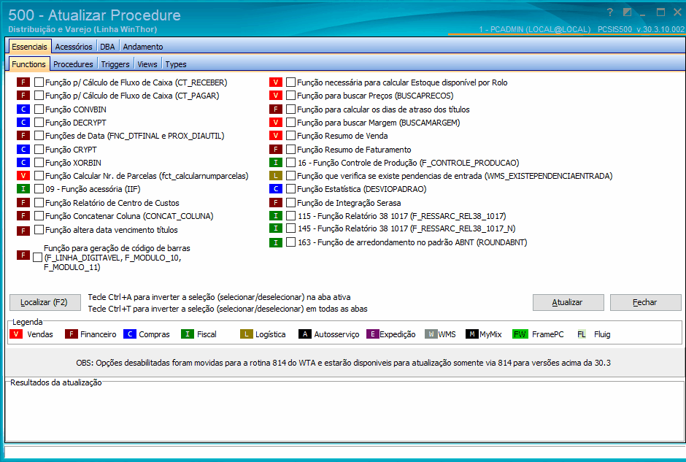
Task: Open the Procedures sub-tab
Action: tap(73, 64)
